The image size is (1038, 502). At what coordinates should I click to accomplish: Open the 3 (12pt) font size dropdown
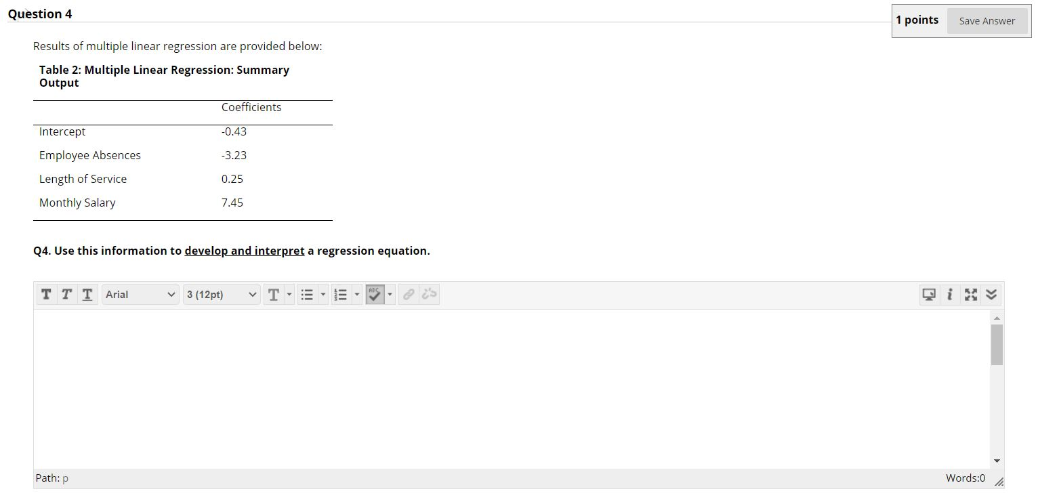pyautogui.click(x=222, y=294)
